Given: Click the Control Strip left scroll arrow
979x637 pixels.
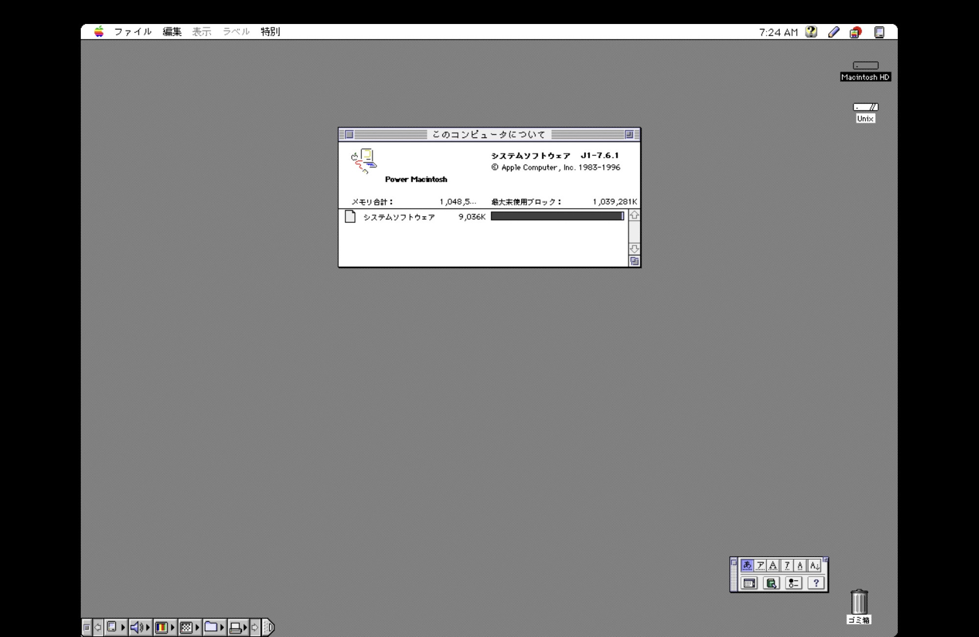Looking at the screenshot, I should coord(98,627).
